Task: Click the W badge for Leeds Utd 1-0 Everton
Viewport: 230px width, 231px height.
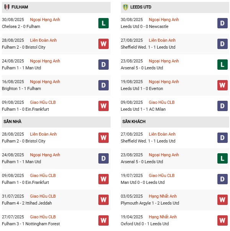Action: tap(222, 85)
